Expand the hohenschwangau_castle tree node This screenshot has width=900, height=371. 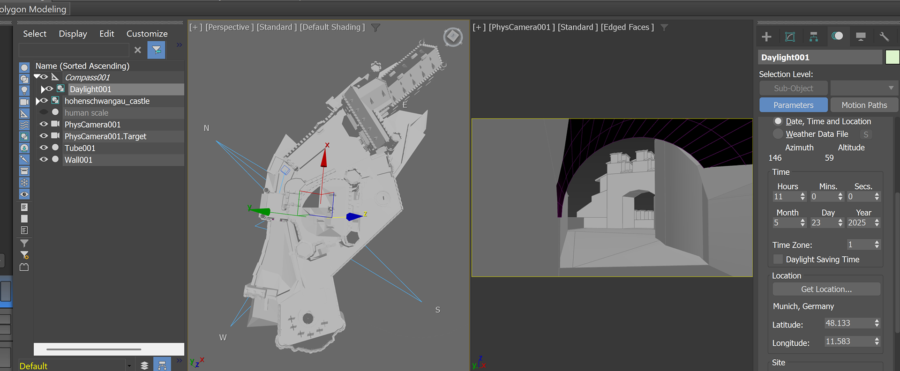[x=38, y=101]
